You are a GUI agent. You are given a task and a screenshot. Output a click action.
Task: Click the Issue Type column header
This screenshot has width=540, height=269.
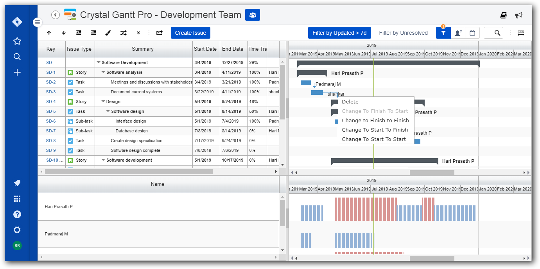pos(79,49)
